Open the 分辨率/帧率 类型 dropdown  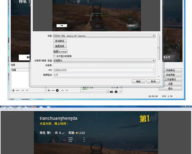point(104,61)
